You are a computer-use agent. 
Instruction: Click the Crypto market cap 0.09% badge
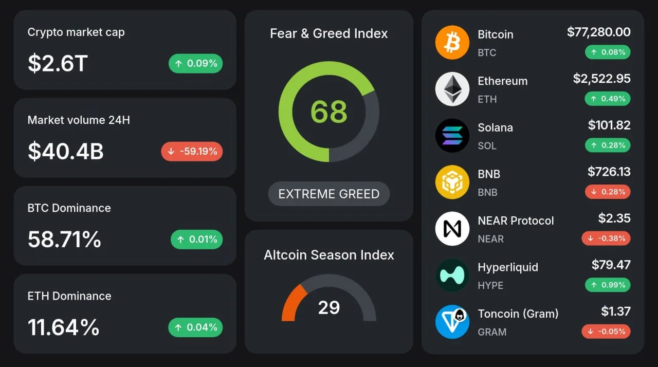coord(195,64)
